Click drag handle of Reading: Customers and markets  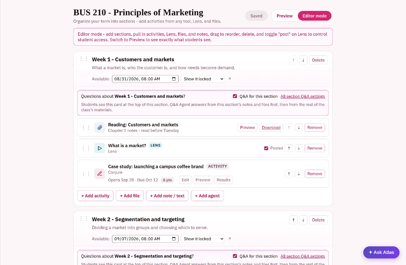pyautogui.click(x=86, y=128)
